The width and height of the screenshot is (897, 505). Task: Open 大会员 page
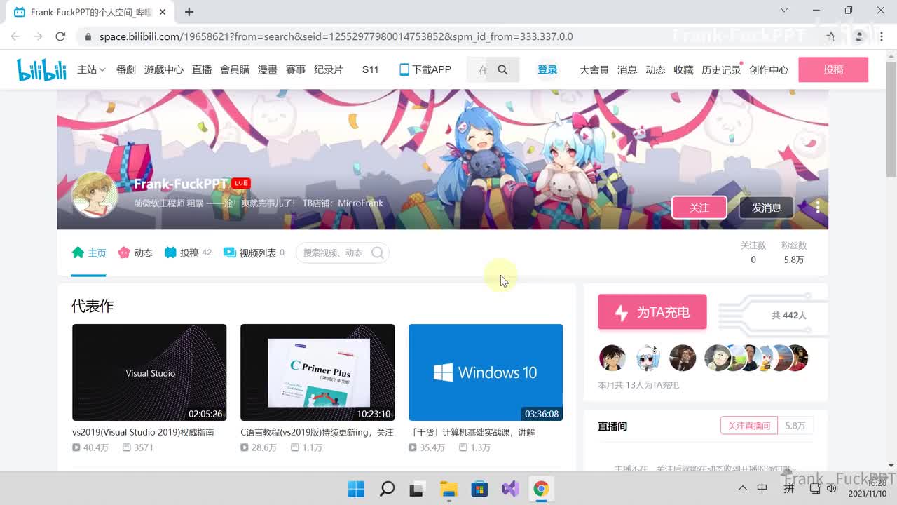[594, 69]
